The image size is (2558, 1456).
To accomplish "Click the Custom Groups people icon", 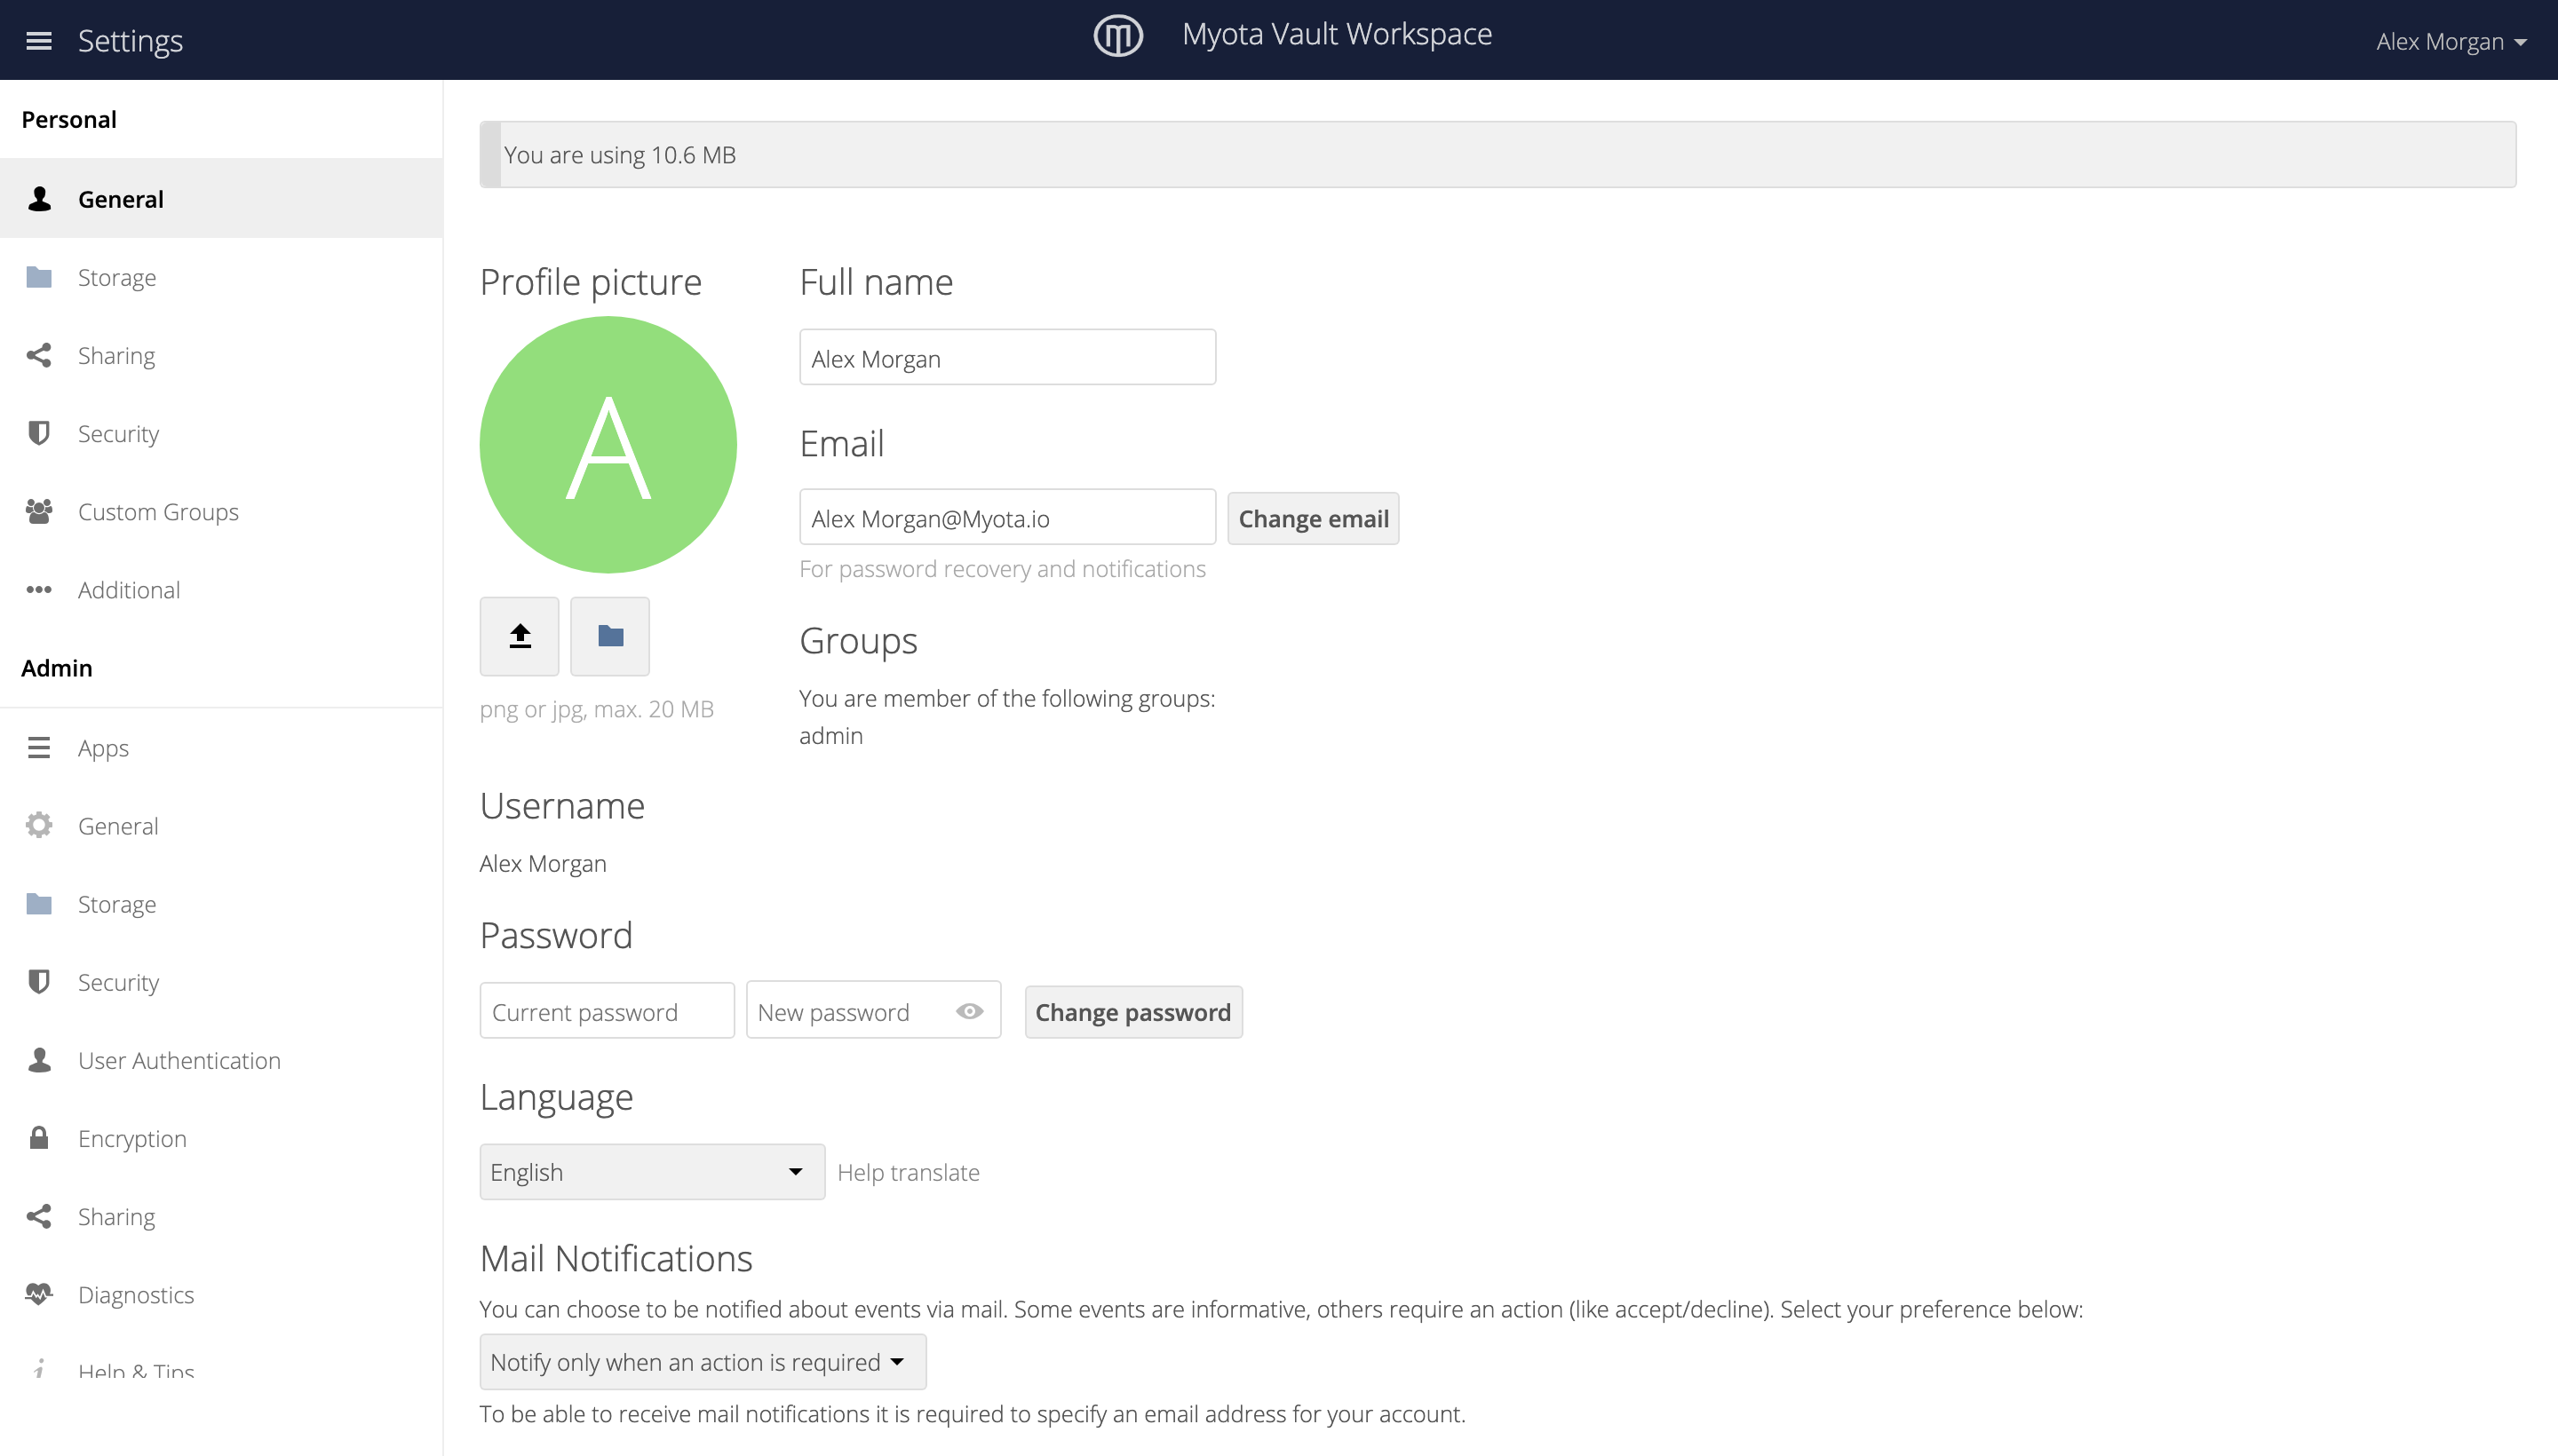I will [x=39, y=511].
